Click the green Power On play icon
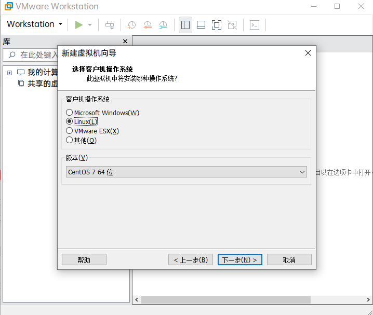The height and width of the screenshot is (315, 373). (x=79, y=25)
